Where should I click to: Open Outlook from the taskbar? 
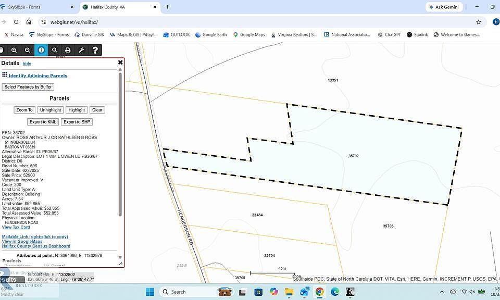coord(304,292)
